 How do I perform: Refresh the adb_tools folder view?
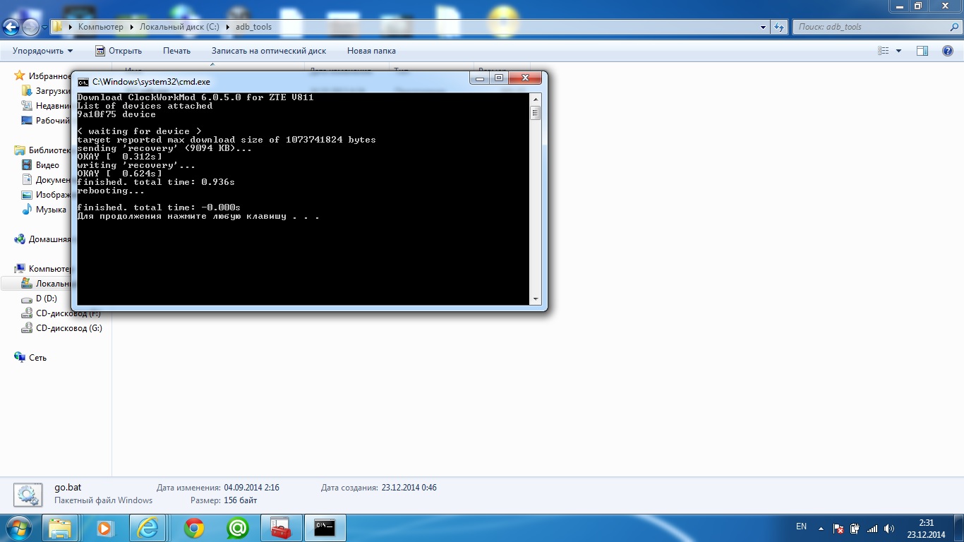[779, 28]
